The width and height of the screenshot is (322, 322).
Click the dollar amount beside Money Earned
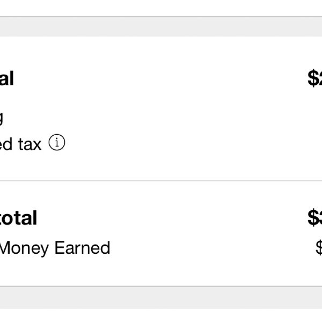pyautogui.click(x=319, y=248)
